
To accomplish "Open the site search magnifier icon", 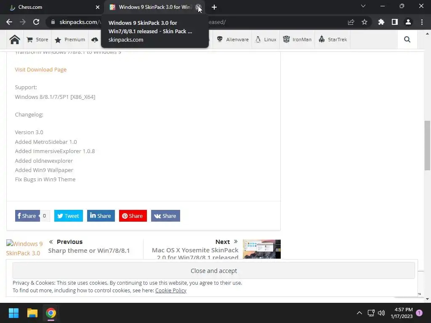I will pos(407,40).
